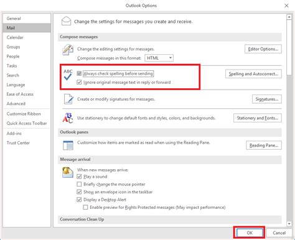Select the Mail category
The width and height of the screenshot is (295, 240).
click(x=27, y=28)
